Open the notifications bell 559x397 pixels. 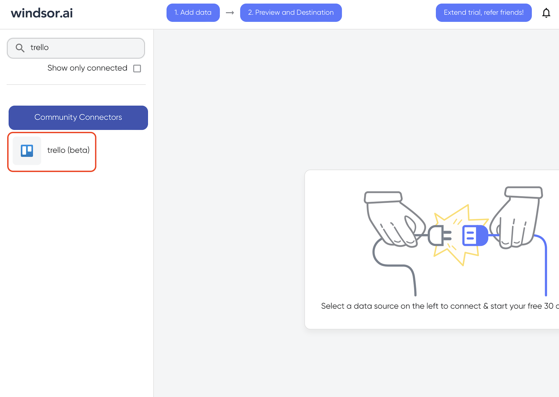[546, 13]
